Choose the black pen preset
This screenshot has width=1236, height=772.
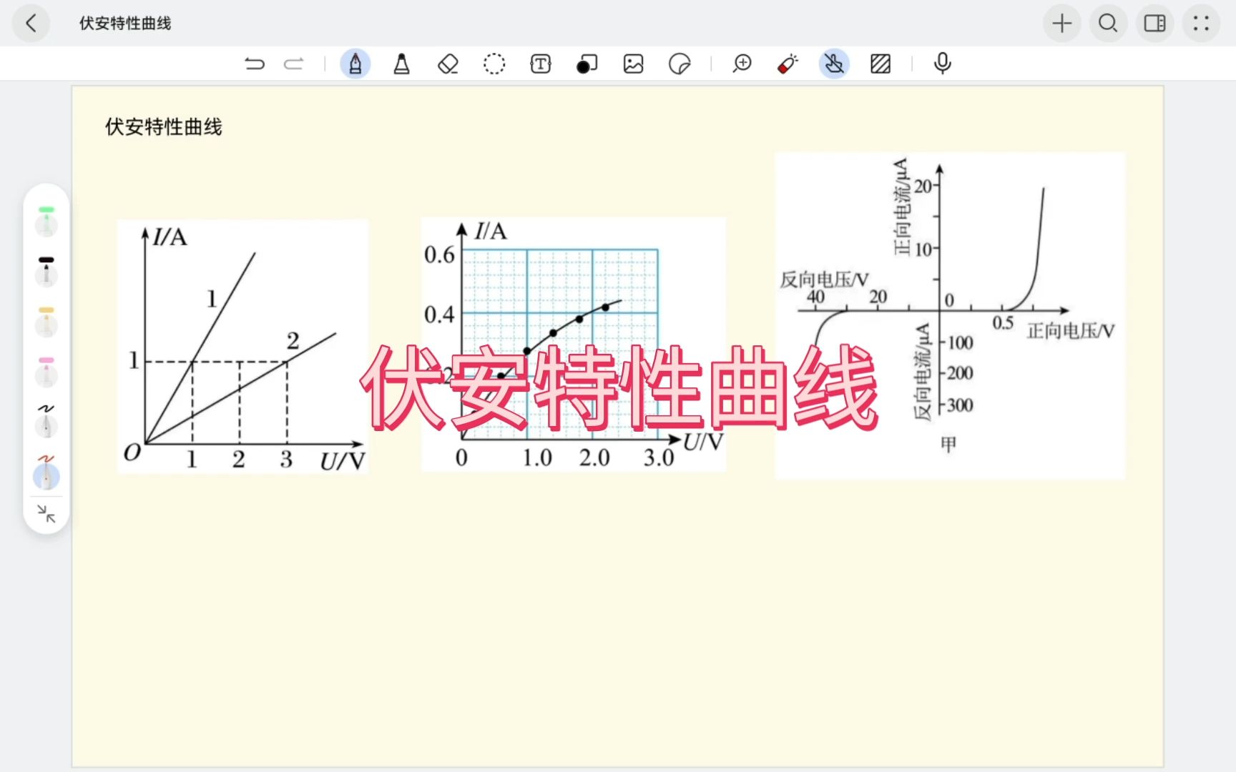(x=46, y=272)
